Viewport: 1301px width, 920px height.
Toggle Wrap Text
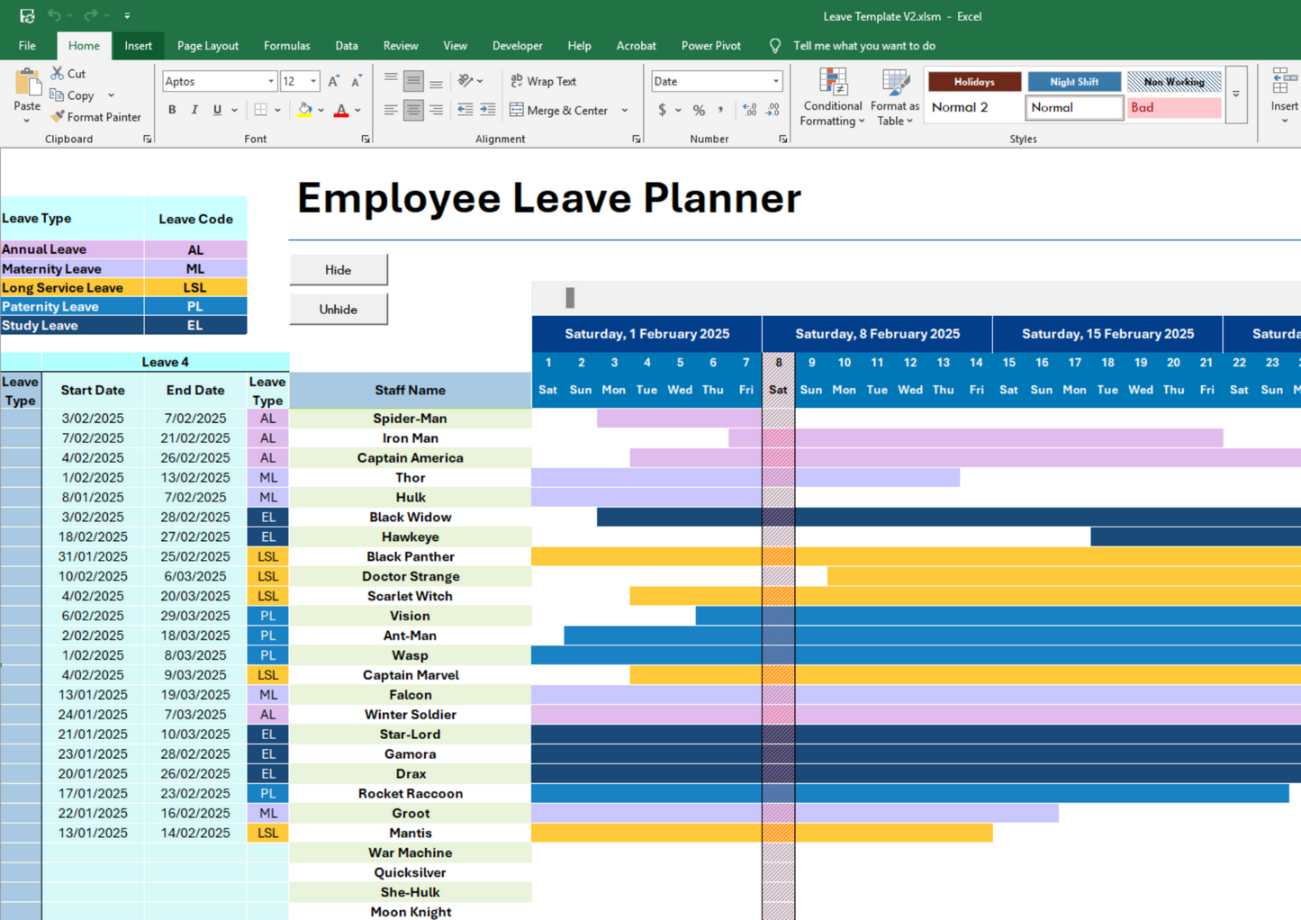[543, 81]
